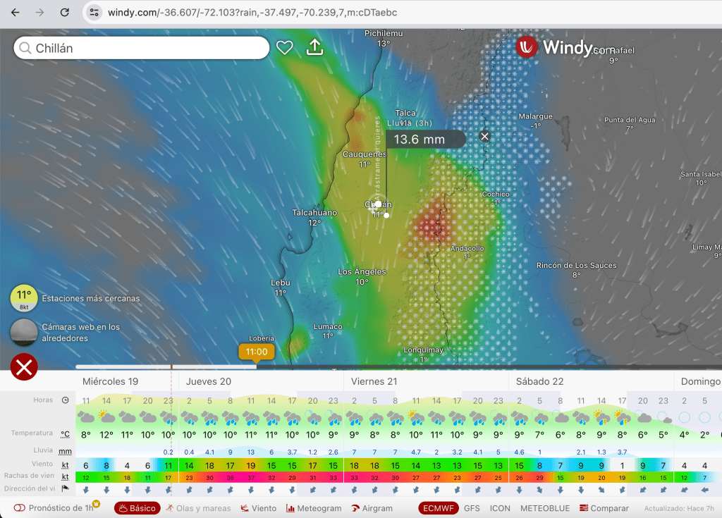Switch temperature units °C label
722x518 pixels.
tap(65, 433)
